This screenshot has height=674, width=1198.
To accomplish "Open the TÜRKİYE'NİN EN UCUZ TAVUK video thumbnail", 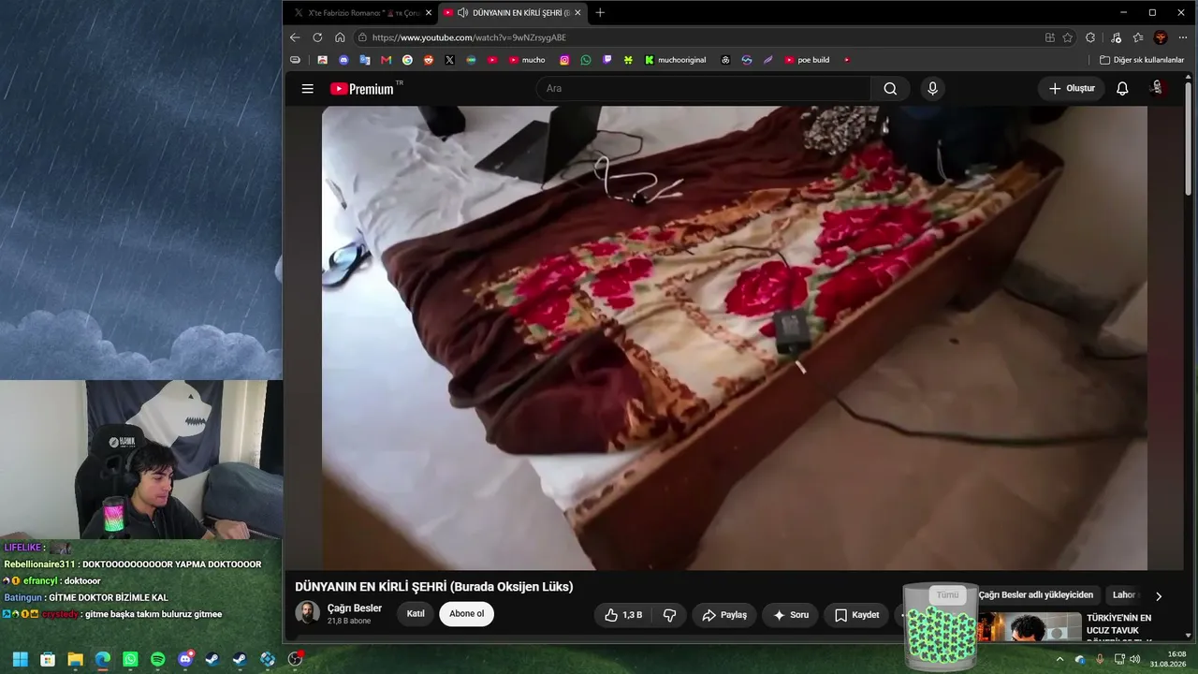I will point(1029,627).
